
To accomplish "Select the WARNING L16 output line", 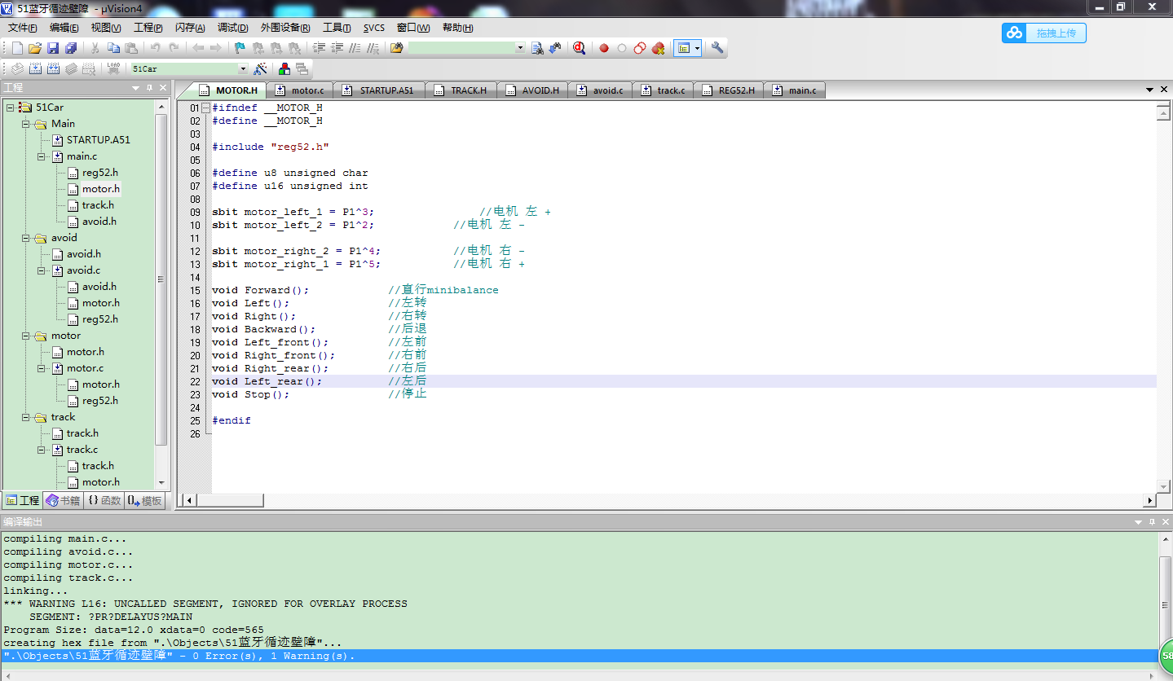I will [x=205, y=604].
